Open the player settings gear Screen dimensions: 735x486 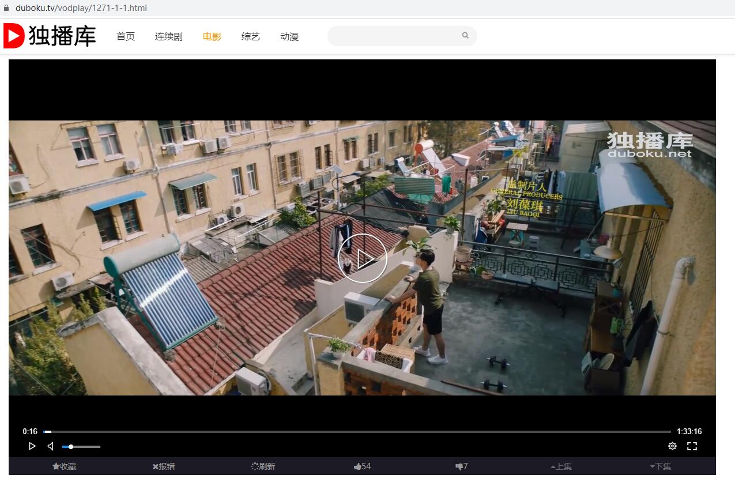click(x=672, y=446)
